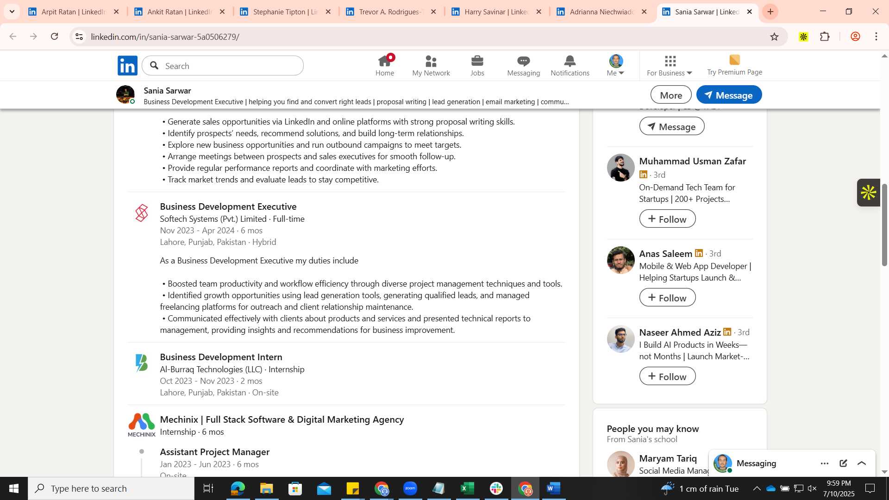Open Naseer Ahmed Aziz's profile photo

620,339
